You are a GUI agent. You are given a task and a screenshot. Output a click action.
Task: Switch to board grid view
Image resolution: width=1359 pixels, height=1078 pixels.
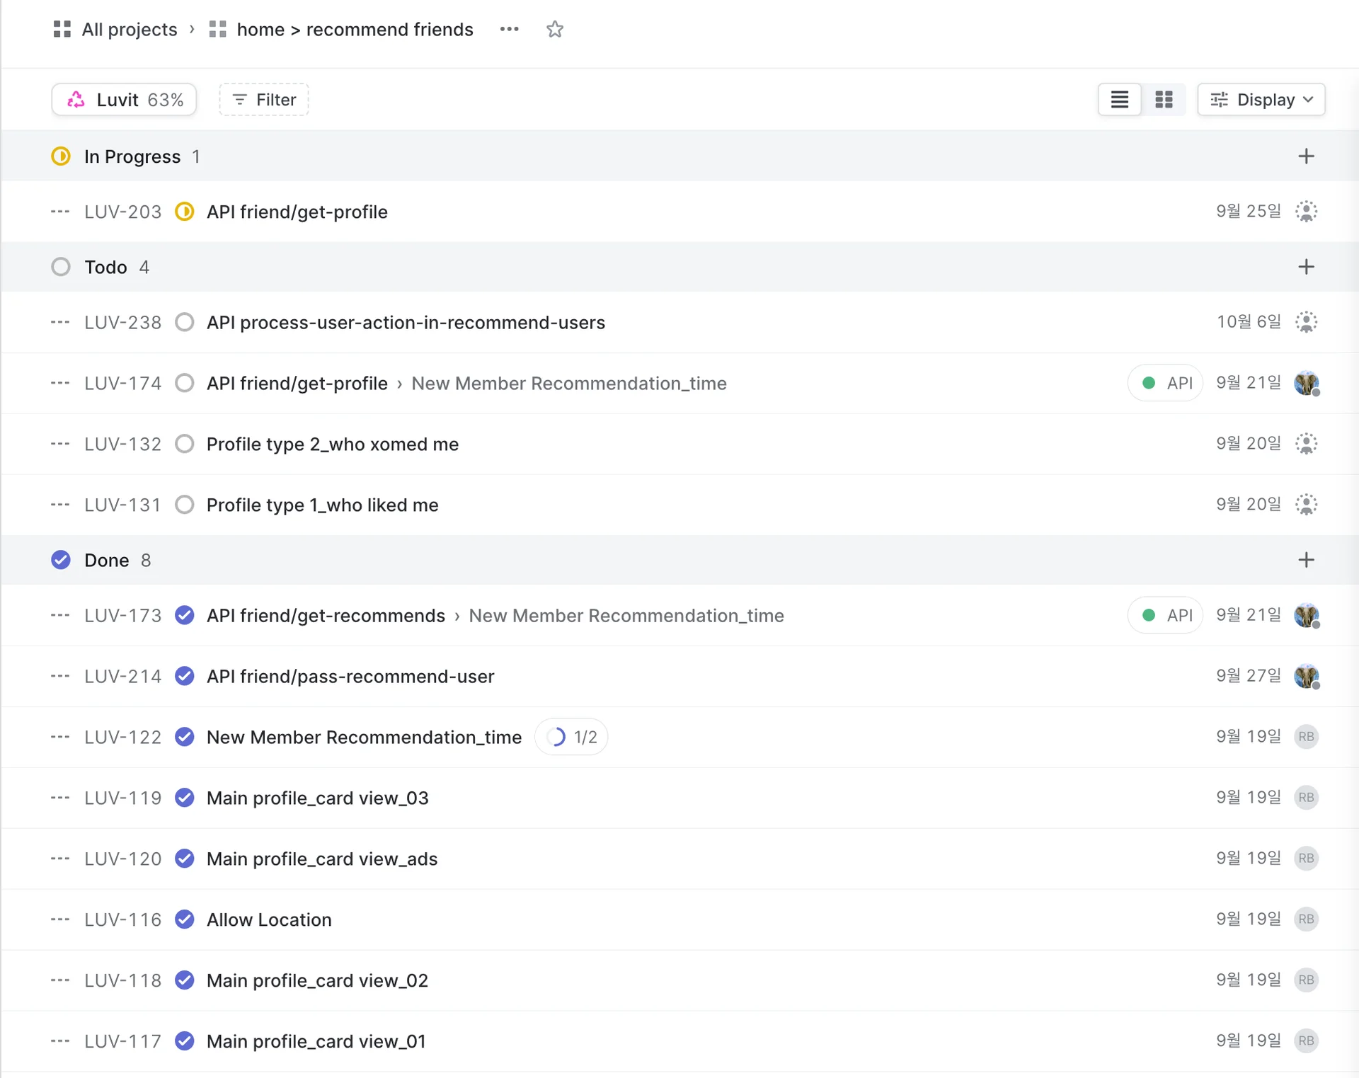coord(1164,99)
